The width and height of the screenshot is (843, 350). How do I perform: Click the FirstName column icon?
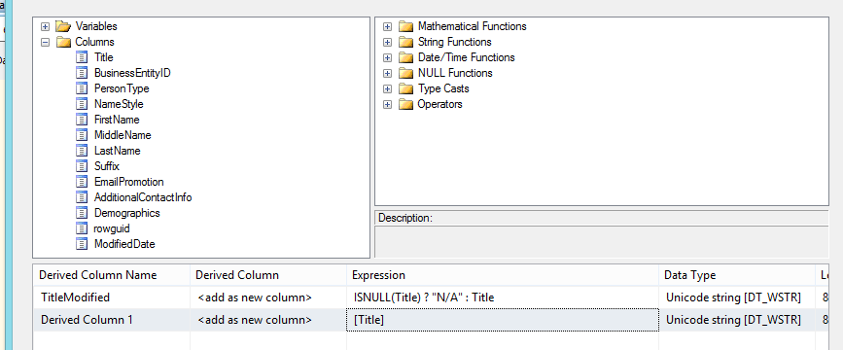tap(82, 120)
